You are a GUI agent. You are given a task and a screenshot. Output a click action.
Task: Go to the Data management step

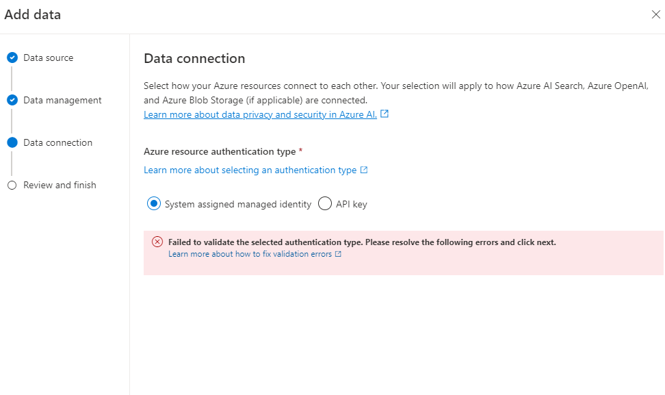[62, 101]
